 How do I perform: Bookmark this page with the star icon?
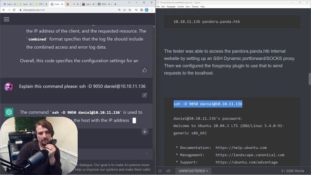point(130,10)
